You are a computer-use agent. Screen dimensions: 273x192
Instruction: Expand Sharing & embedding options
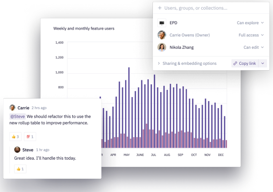[x=187, y=63]
